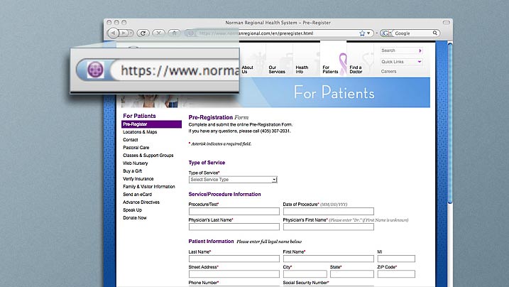Open the Locations & Maps sidebar link
This screenshot has height=287, width=509.
pos(140,132)
